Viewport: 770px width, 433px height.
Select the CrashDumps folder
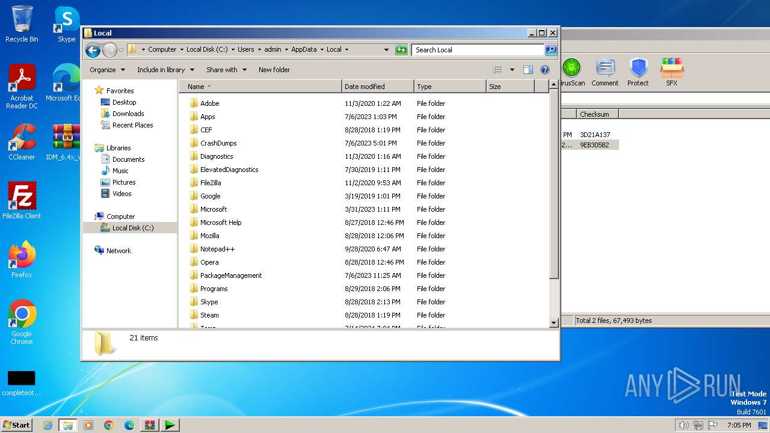218,143
